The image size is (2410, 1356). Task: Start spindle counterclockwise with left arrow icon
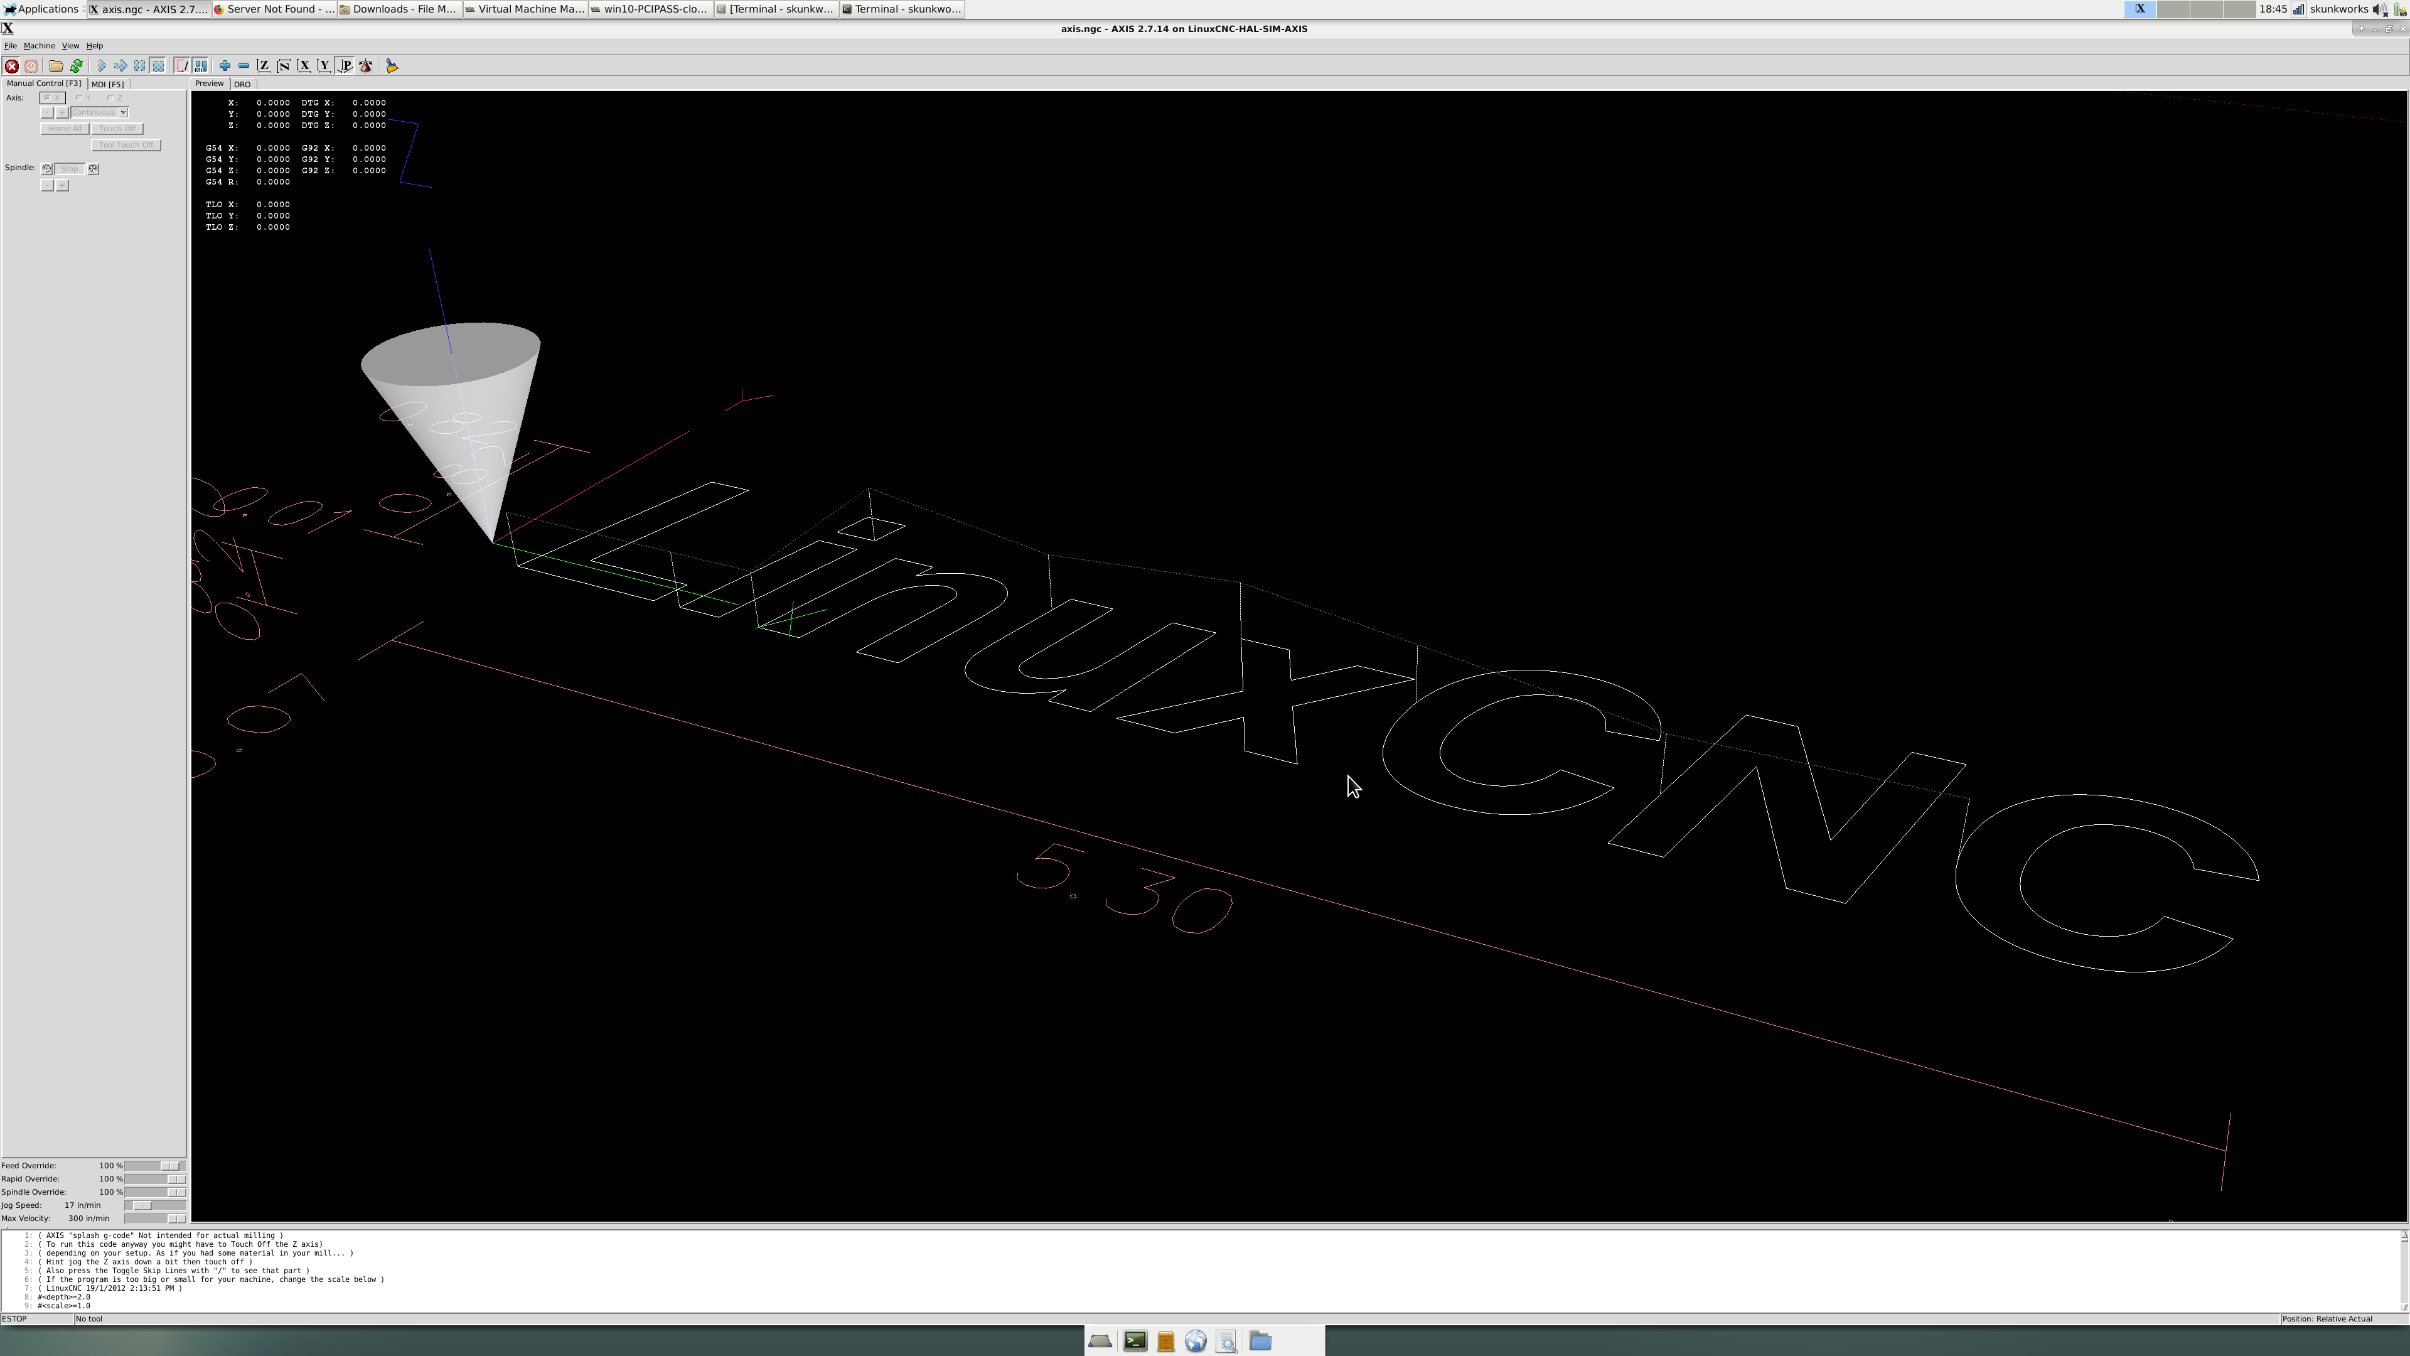point(47,168)
